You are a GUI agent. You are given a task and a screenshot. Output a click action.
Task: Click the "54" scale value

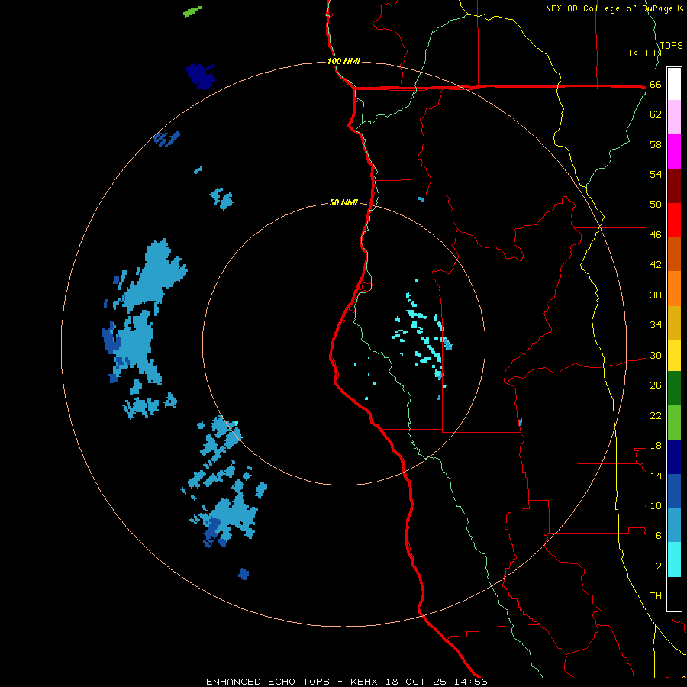pos(656,174)
